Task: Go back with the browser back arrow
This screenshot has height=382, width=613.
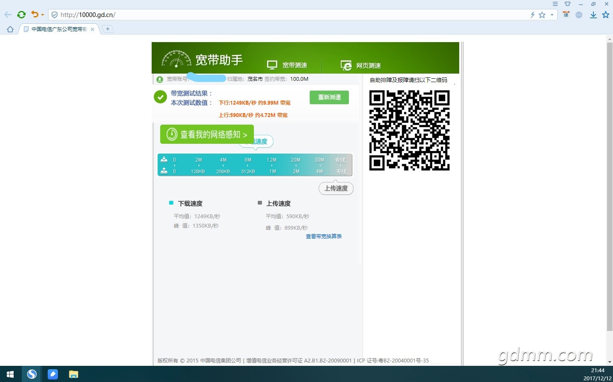Action: [8, 15]
